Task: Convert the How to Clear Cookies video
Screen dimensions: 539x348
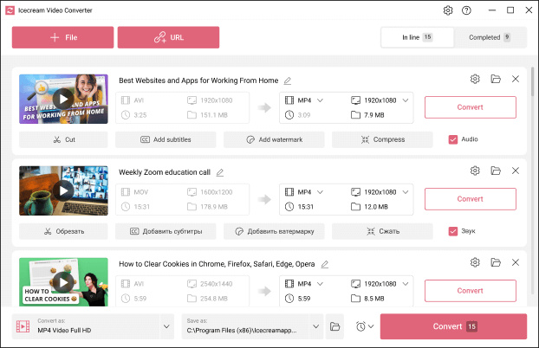Action: (x=471, y=291)
